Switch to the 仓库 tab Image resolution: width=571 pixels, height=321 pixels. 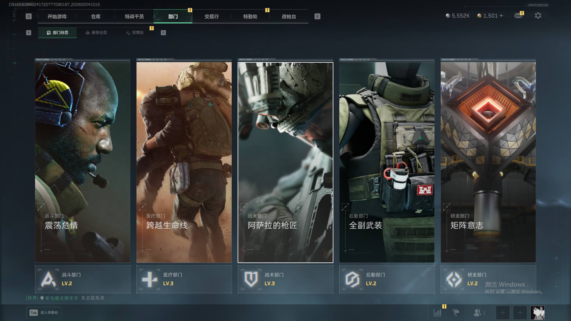tap(95, 17)
